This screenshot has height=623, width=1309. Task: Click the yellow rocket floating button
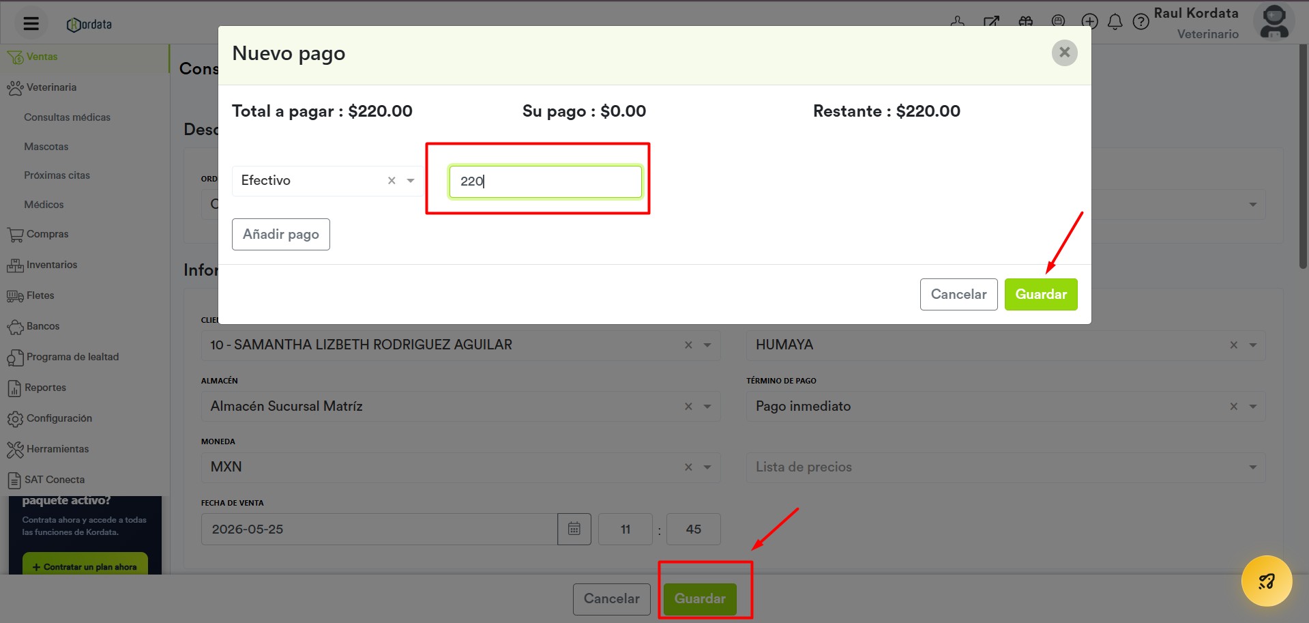(1267, 581)
